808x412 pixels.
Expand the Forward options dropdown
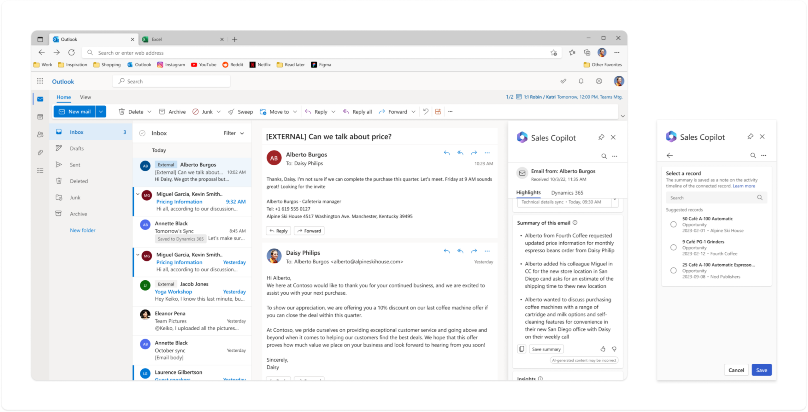click(413, 112)
